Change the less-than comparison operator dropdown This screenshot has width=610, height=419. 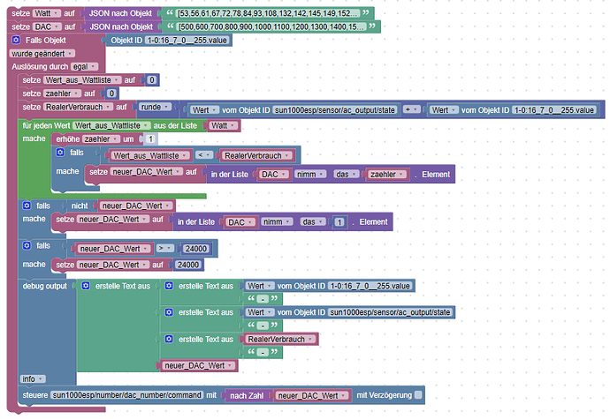coord(204,155)
